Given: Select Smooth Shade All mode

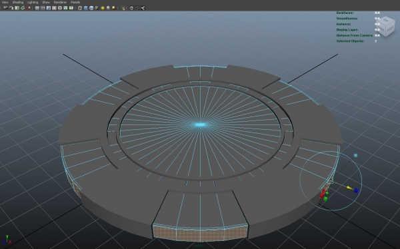Looking at the screenshot, I should (85, 8).
